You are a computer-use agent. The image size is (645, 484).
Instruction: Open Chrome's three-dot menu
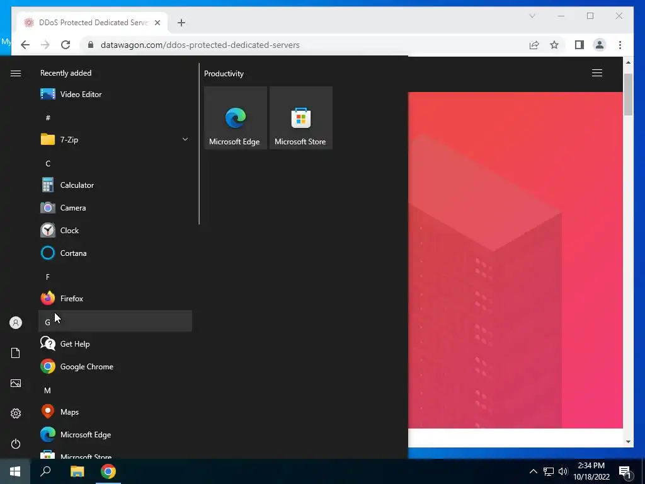[x=620, y=45]
